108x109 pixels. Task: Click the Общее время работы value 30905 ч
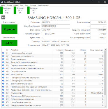[99, 37]
